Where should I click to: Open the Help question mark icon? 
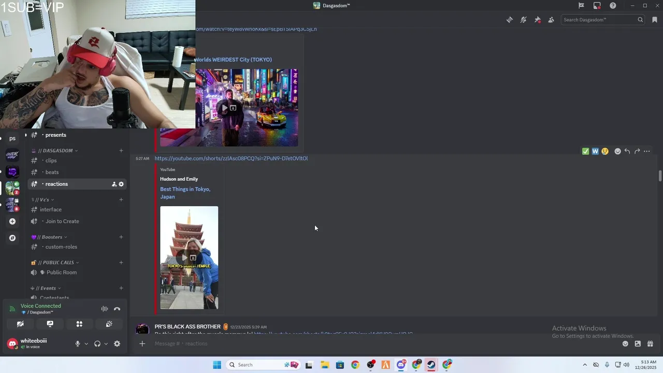coord(613,6)
